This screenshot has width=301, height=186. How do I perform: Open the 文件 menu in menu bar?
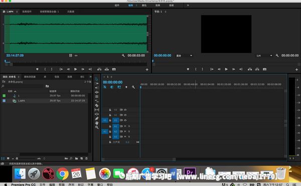point(42,184)
